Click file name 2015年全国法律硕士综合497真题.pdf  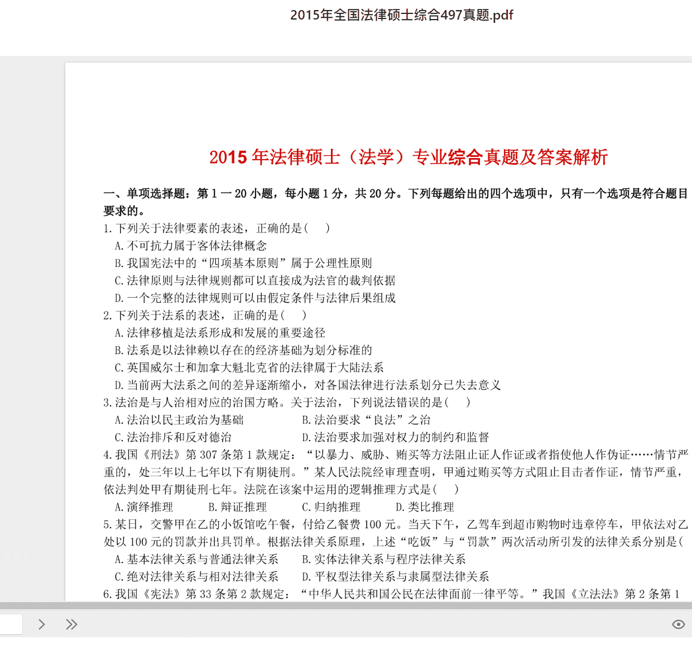pos(401,15)
